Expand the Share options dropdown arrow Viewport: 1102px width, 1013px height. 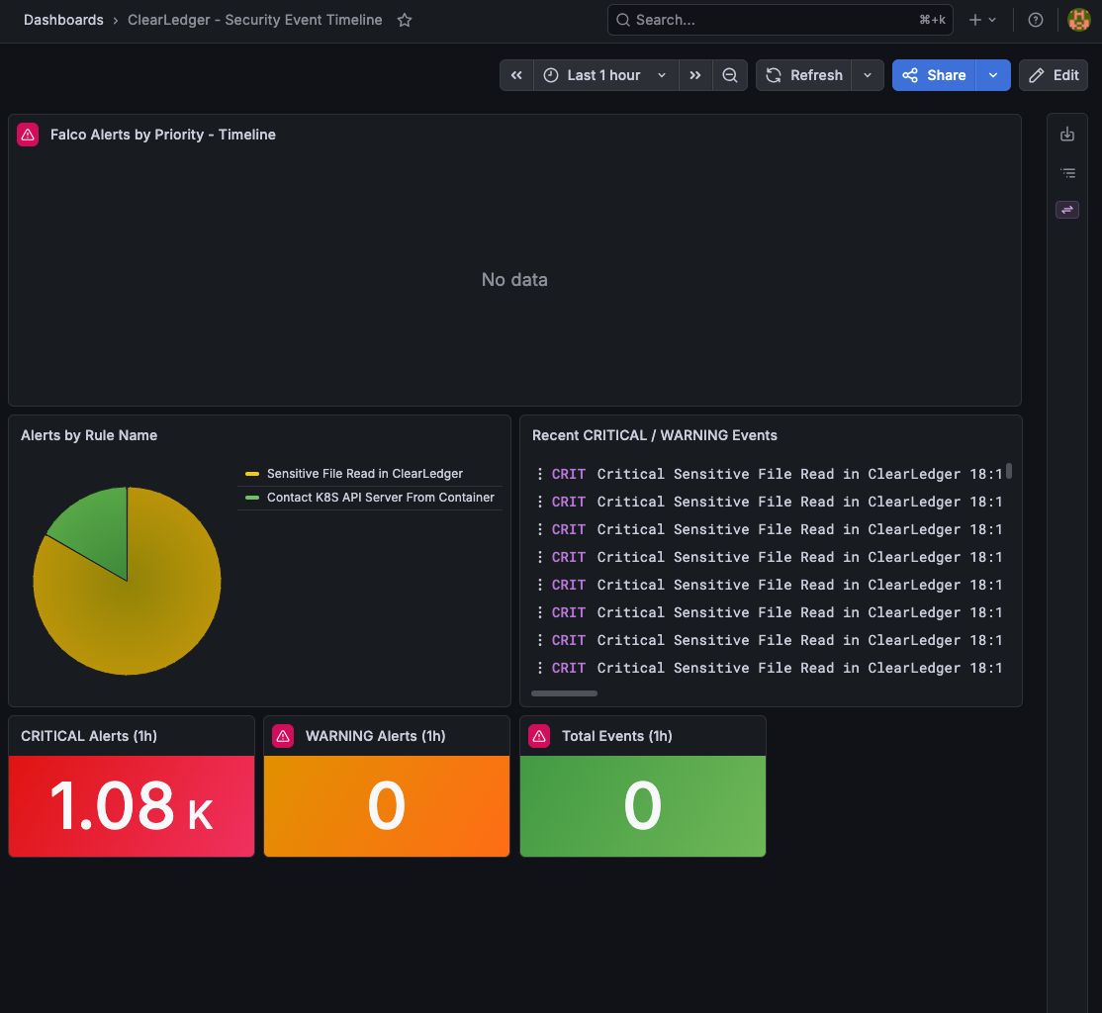pos(993,75)
